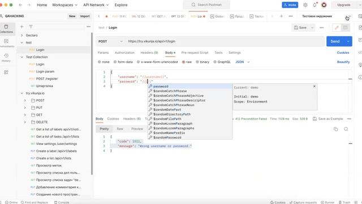362x204 pixels.
Task: Open the response more options ellipsis
Action: coord(349,119)
